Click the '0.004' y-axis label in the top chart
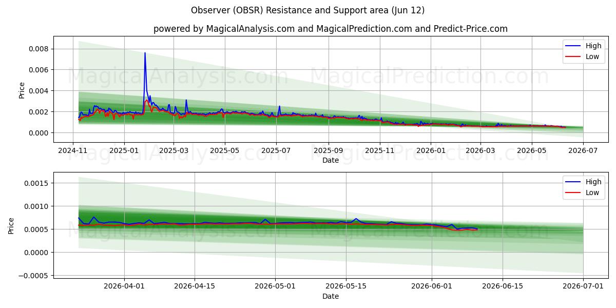 39,91
